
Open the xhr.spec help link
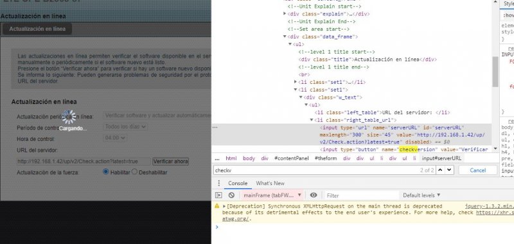495,213
